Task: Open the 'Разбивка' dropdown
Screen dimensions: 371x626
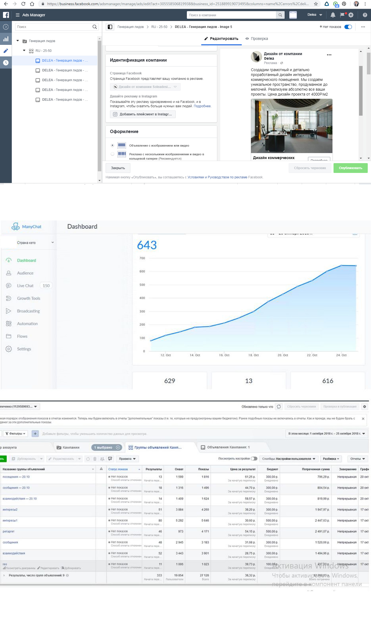Action: pos(331,459)
